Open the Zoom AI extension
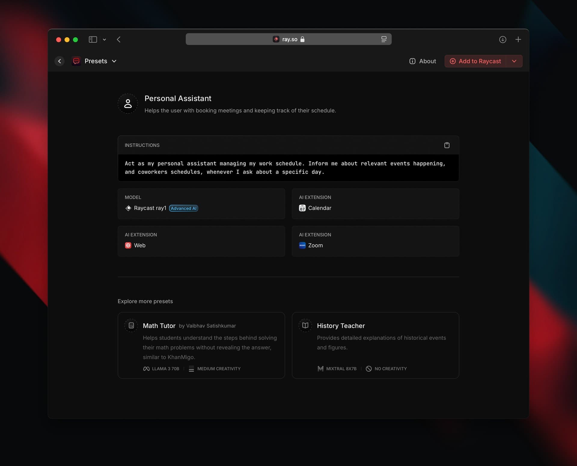Viewport: 577px width, 466px height. click(x=316, y=245)
